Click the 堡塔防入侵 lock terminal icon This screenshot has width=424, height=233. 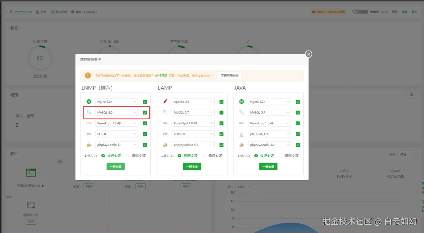[x=31, y=205]
